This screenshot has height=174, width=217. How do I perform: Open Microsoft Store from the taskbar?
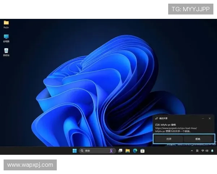tap(142, 151)
